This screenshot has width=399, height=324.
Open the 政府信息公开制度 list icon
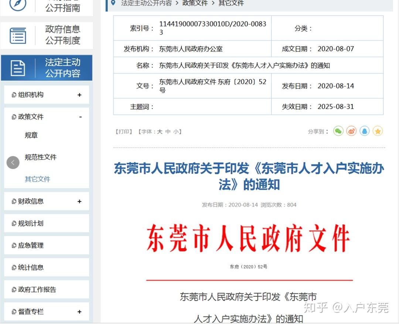click(18, 35)
